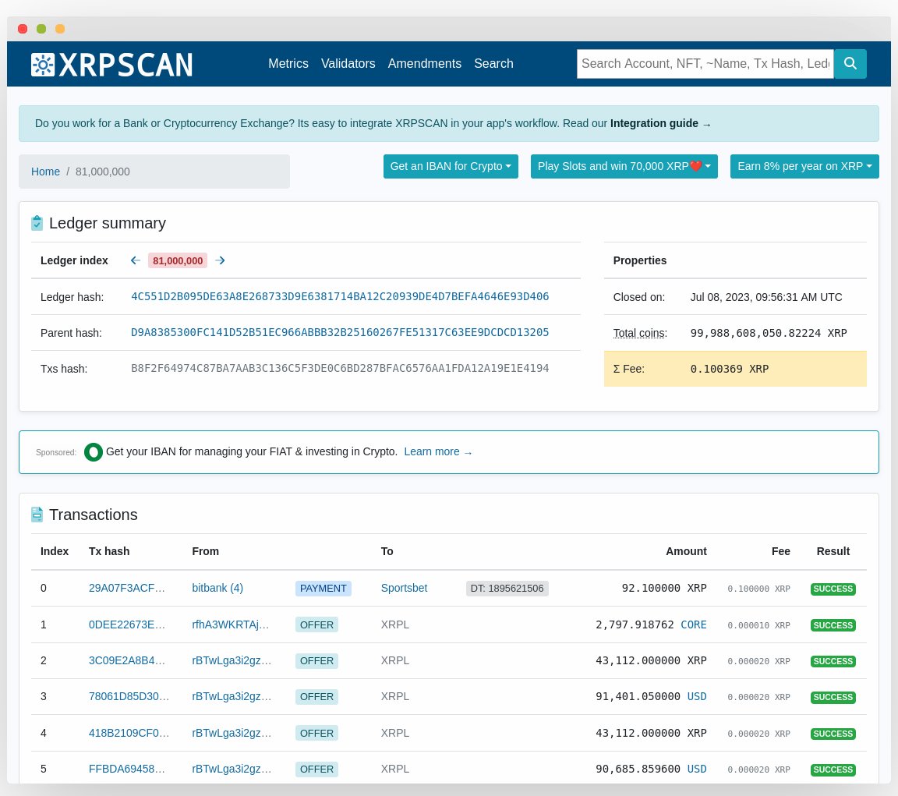Go to previous ledger with left arrow

(x=136, y=260)
